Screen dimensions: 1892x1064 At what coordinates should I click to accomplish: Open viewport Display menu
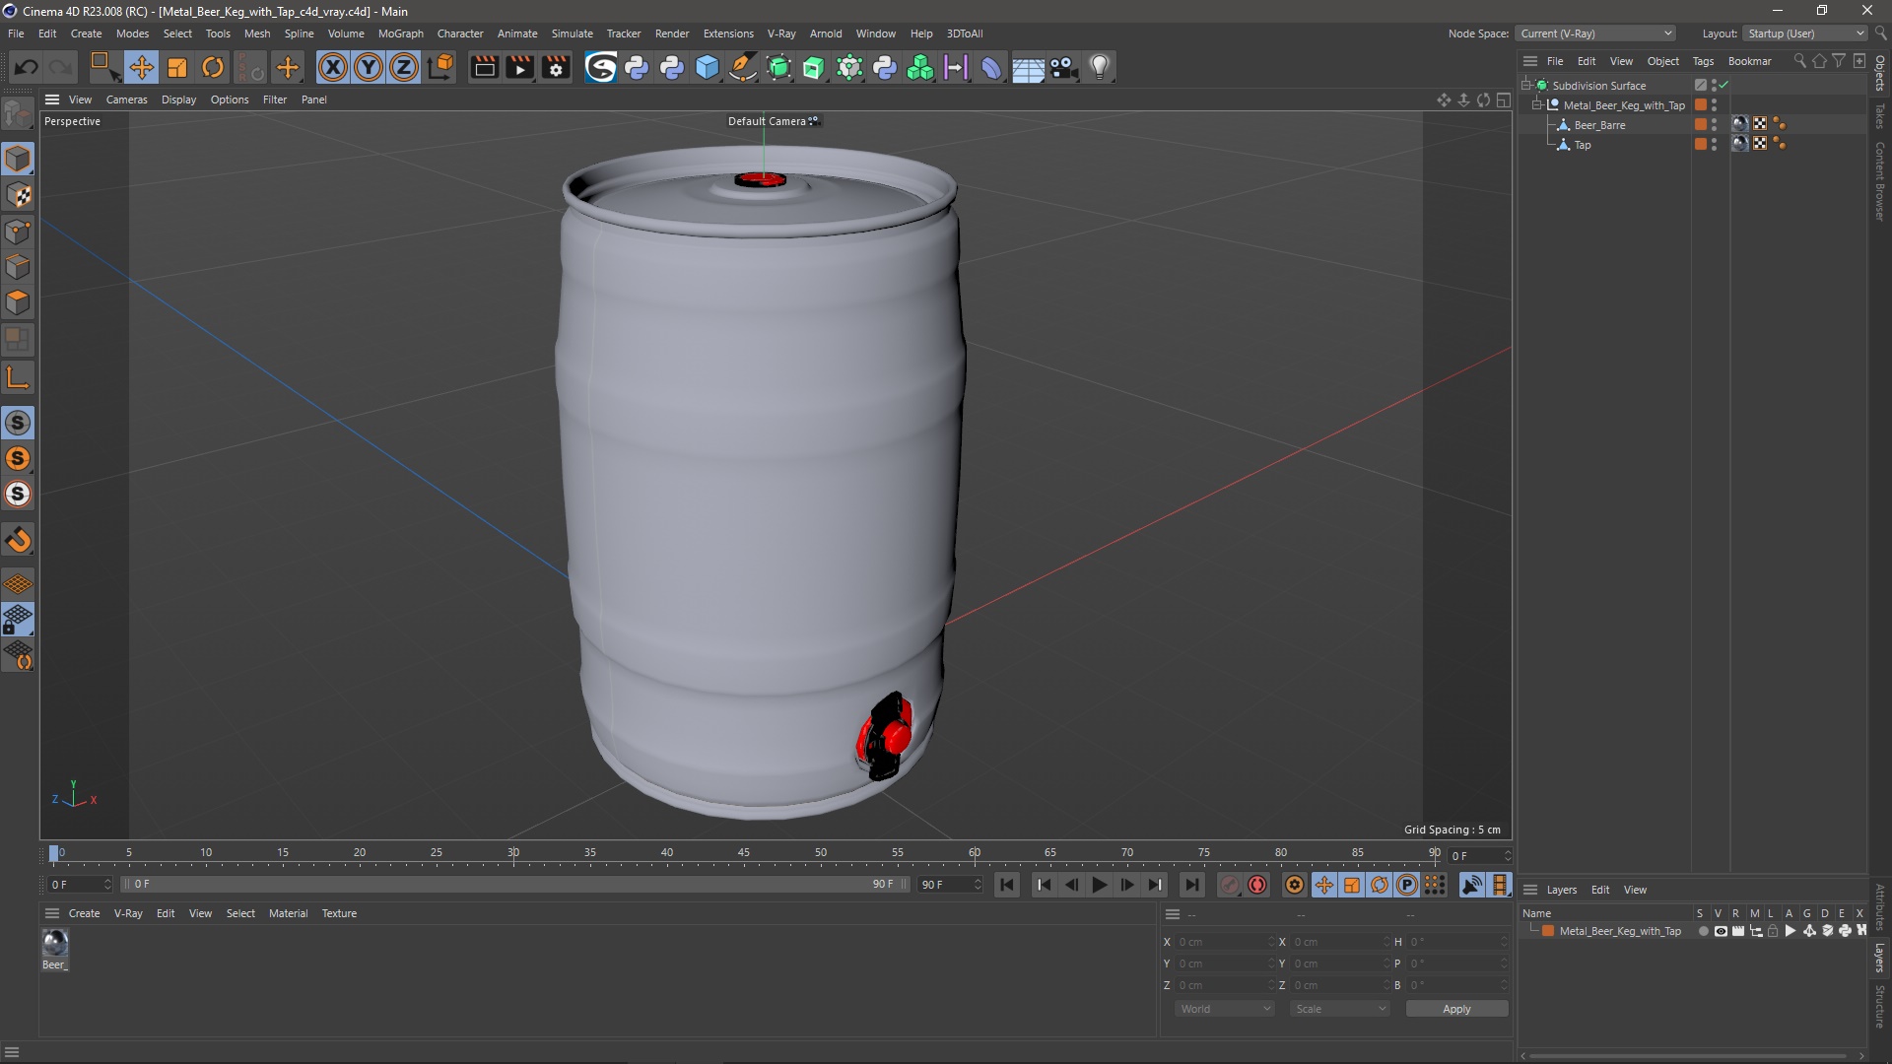[x=178, y=100]
